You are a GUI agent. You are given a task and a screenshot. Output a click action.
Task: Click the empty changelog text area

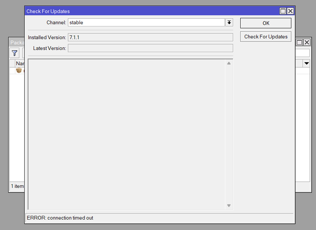tap(126, 134)
